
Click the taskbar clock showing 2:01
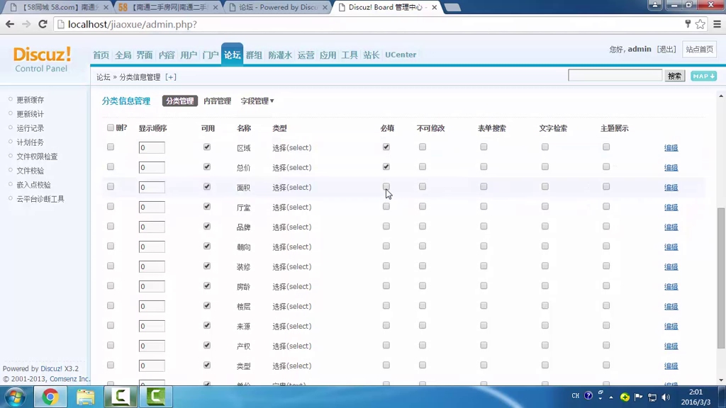coord(696,397)
